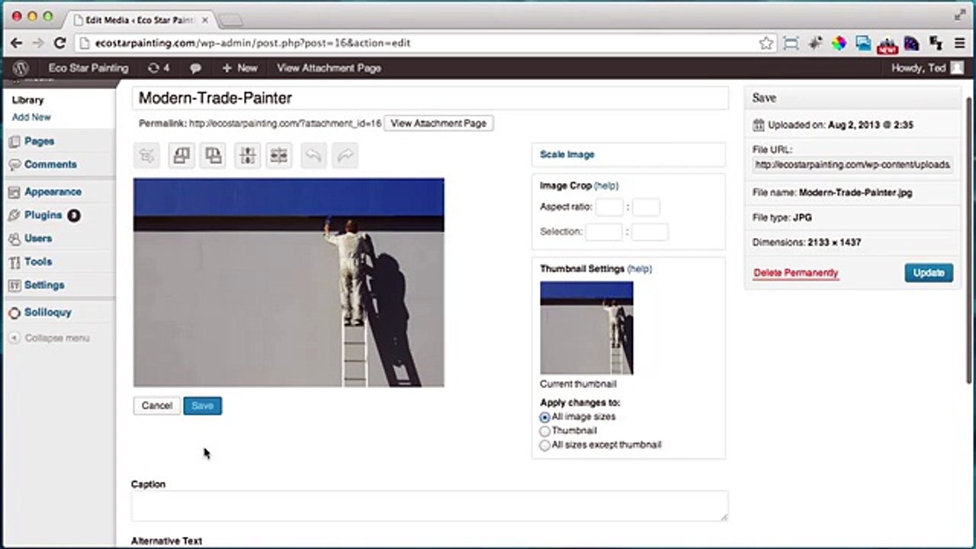Expand the Scale Image section
This screenshot has width=976, height=549.
click(567, 154)
